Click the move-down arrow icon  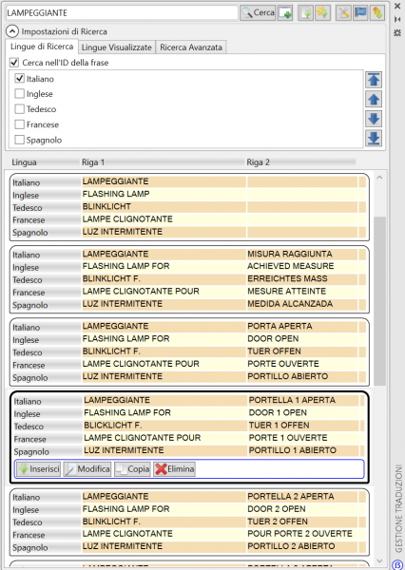(374, 119)
